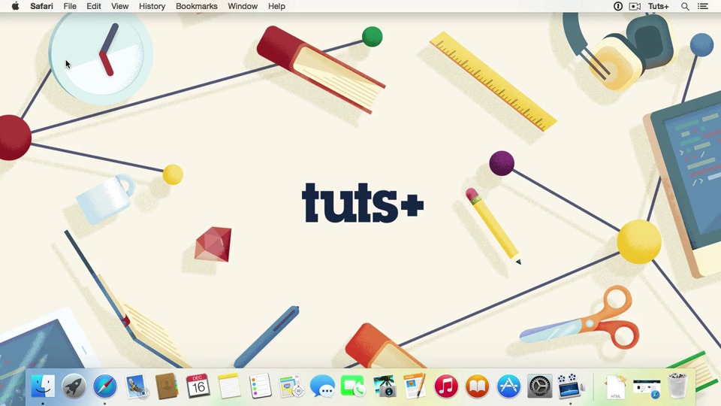Open orange iBooks icon in Dock
This screenshot has width=721, height=406.
(x=478, y=386)
